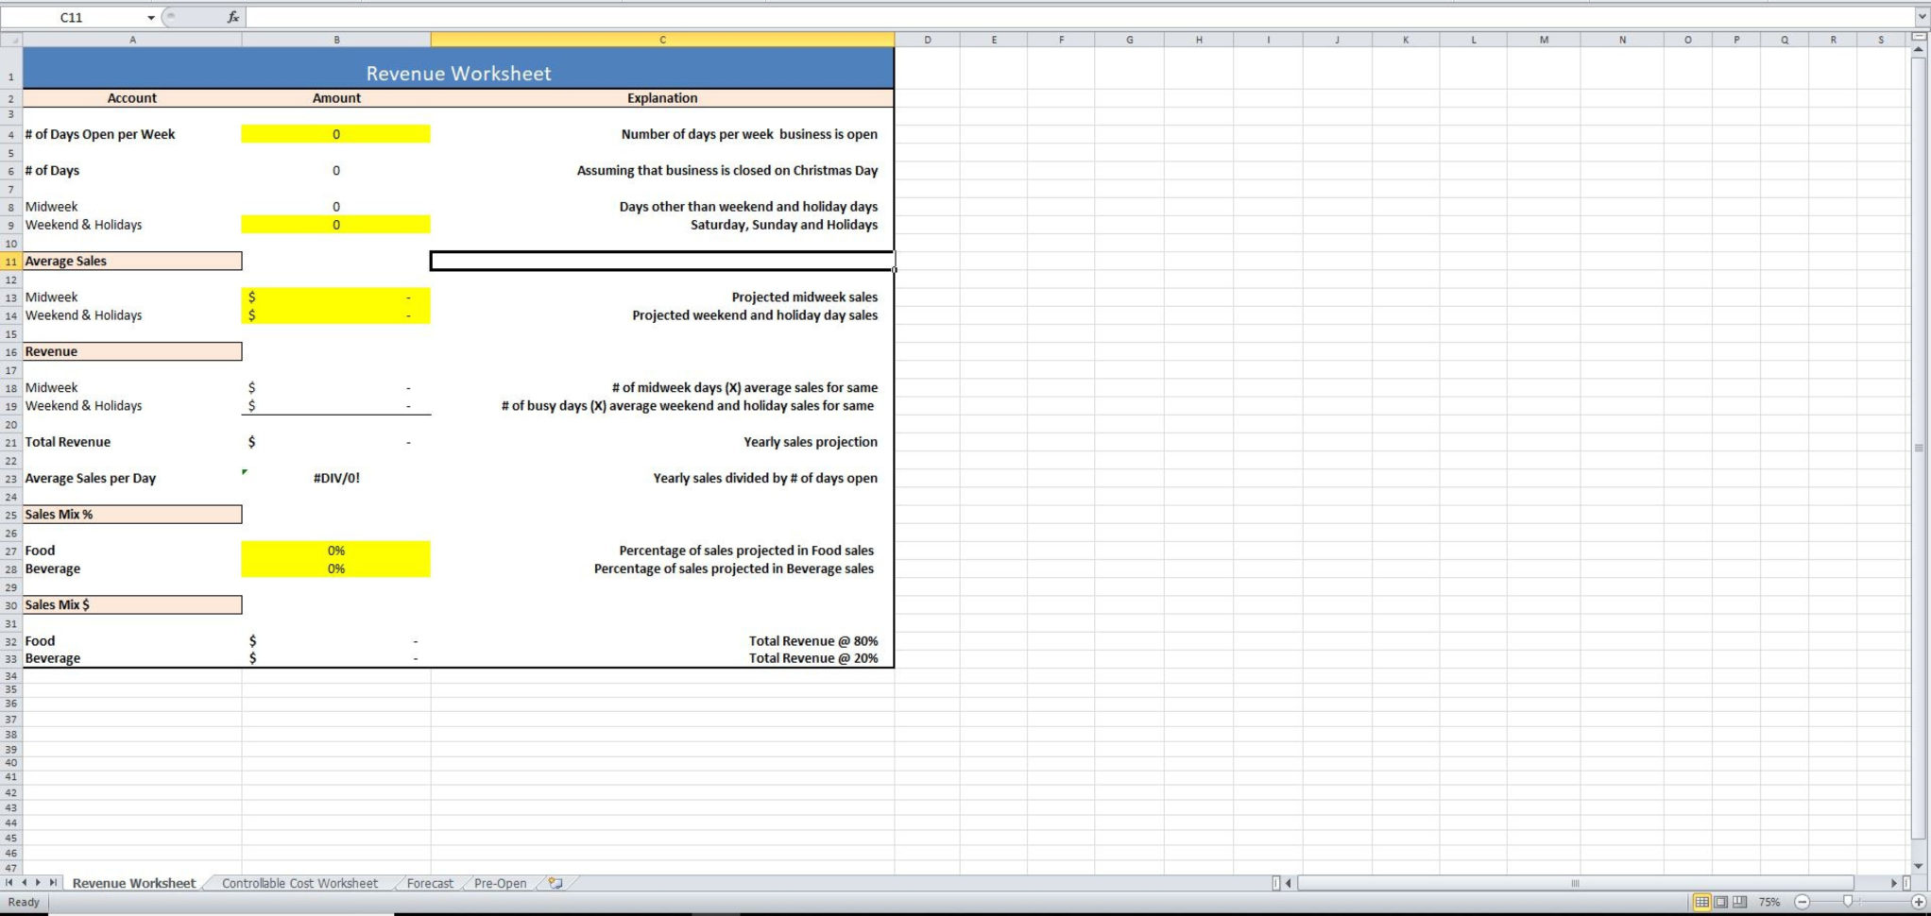Click the zoom in plus button
The height and width of the screenshot is (916, 1931).
[x=1919, y=902]
